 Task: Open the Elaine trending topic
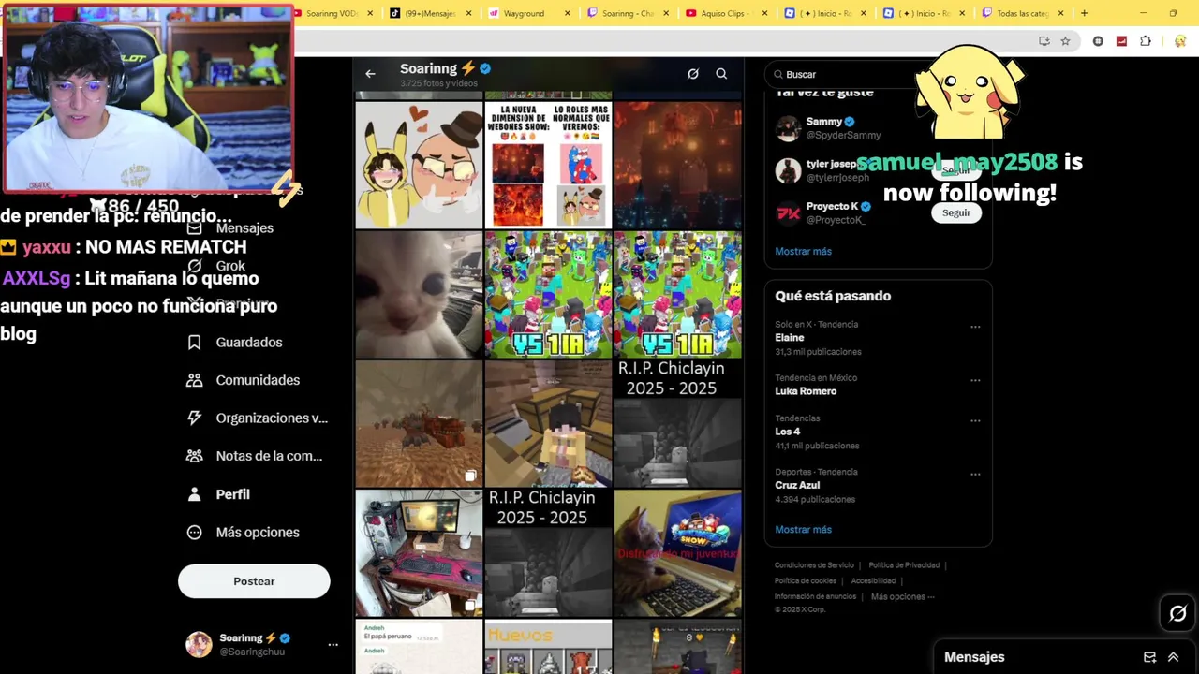coord(789,338)
